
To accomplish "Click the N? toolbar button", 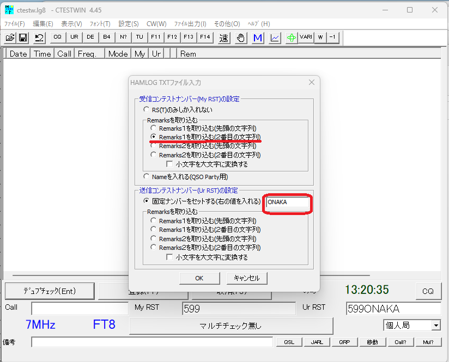I will coord(123,37).
